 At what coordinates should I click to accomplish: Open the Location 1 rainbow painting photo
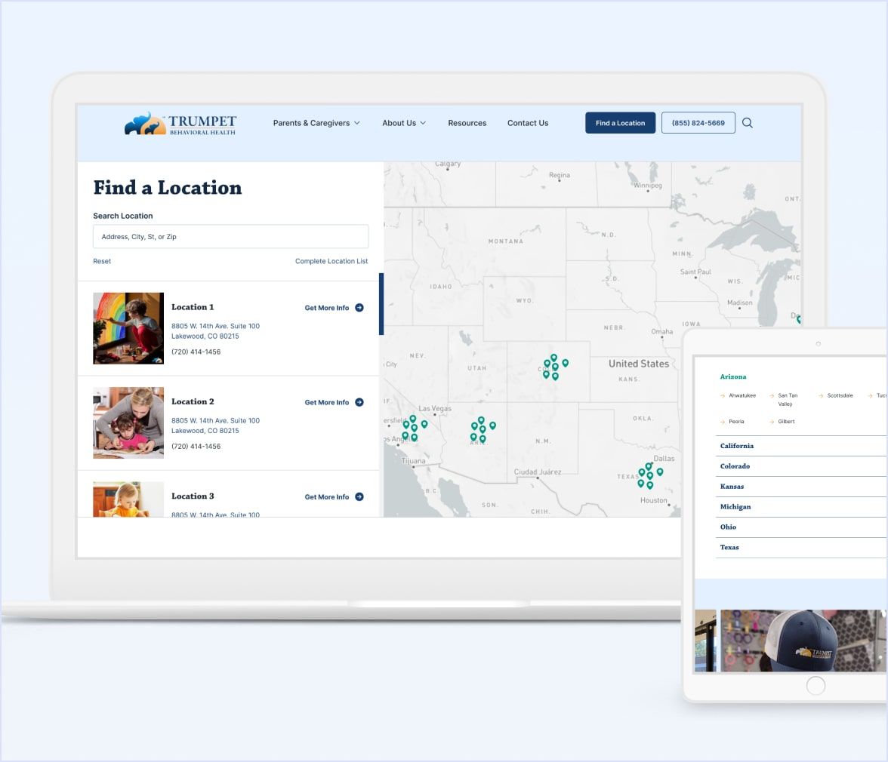pos(128,328)
